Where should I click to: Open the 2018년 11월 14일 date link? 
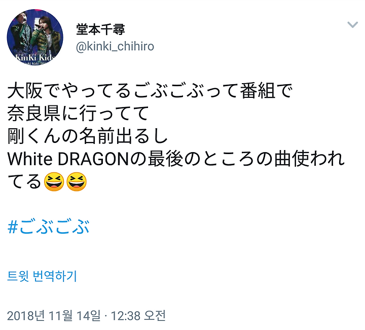point(54,316)
